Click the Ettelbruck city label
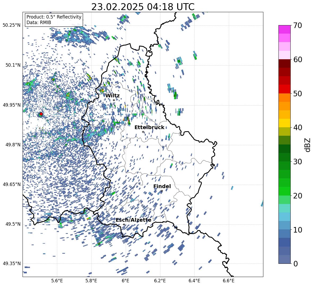Viewport: 314px width, 286px height. [x=149, y=128]
